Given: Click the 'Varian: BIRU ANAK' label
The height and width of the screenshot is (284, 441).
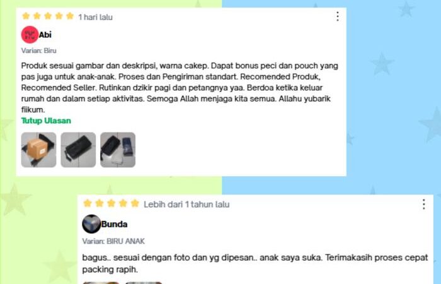Looking at the screenshot, I should pyautogui.click(x=113, y=241).
